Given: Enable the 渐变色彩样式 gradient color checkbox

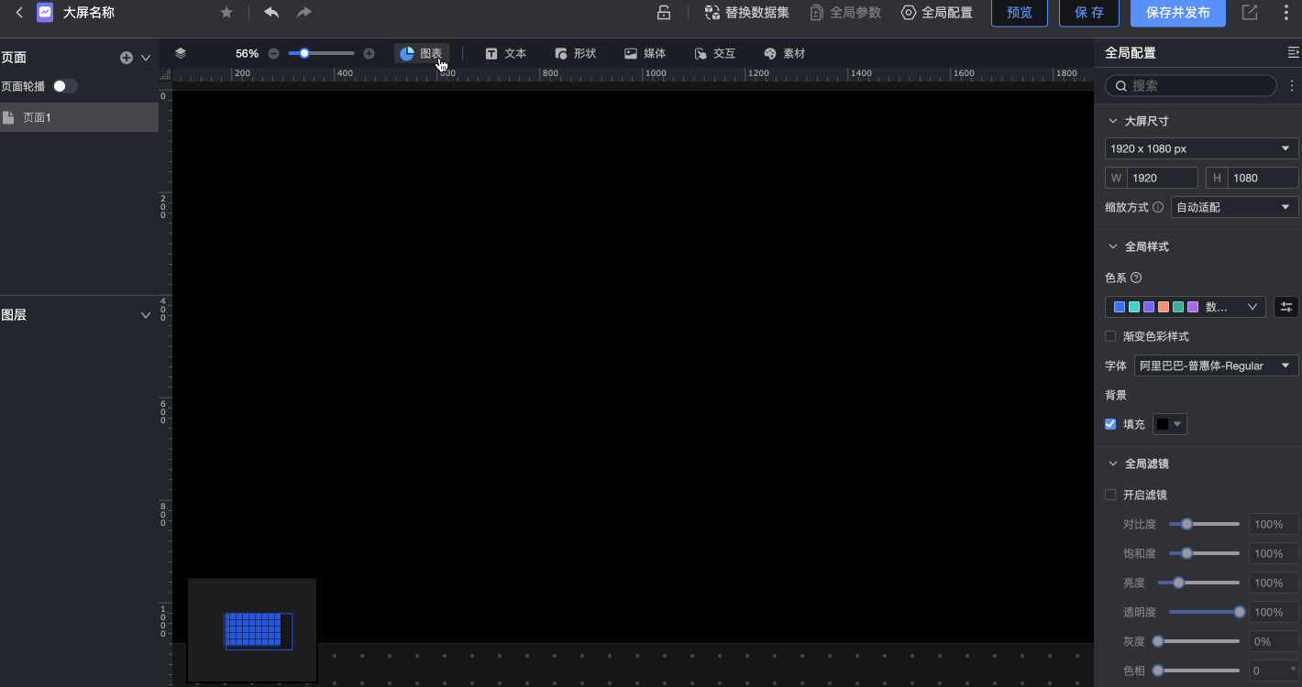Looking at the screenshot, I should coord(1109,336).
